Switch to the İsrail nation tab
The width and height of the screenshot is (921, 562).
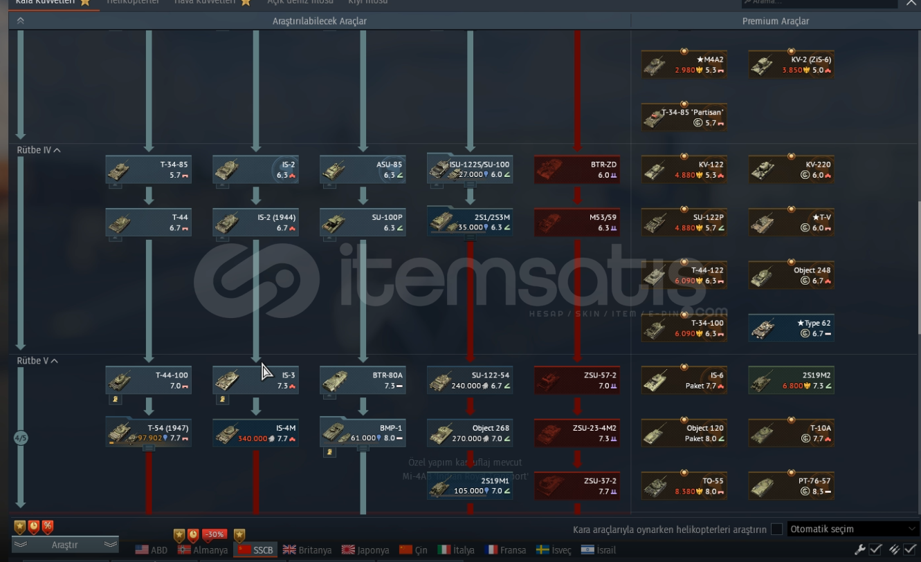coord(599,550)
